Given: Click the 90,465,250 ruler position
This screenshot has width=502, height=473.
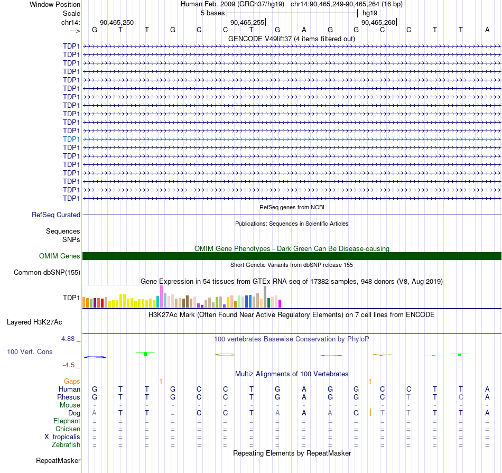Looking at the screenshot, I should tap(117, 22).
